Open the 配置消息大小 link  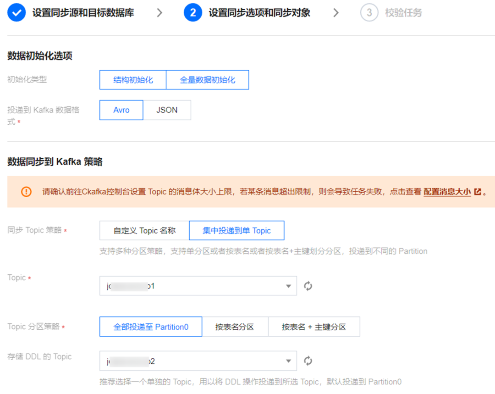point(447,191)
